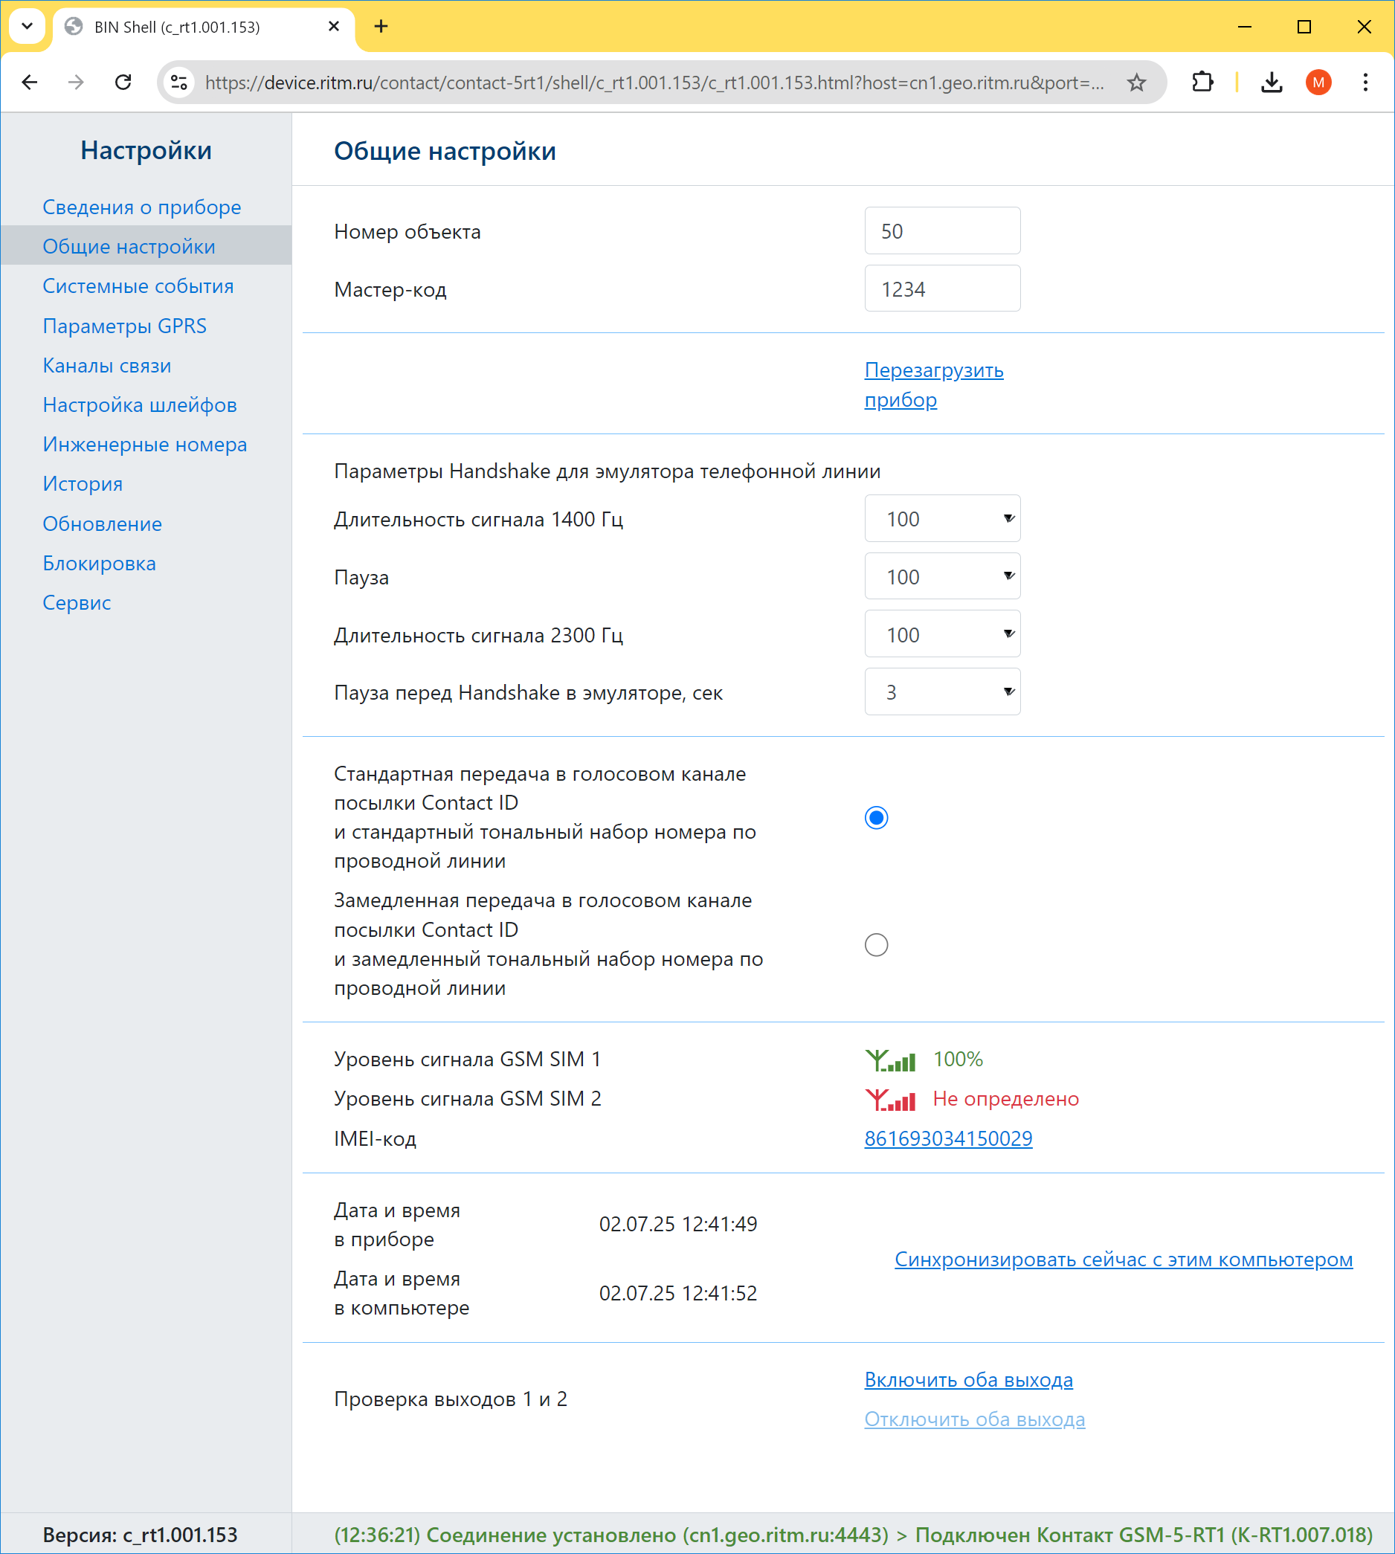Viewport: 1395px width, 1554px height.
Task: Expand the Пауза value dropdown
Action: click(x=942, y=576)
